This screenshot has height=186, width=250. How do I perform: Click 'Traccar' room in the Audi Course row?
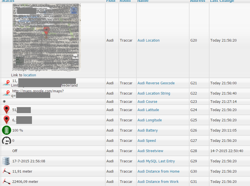(x=126, y=101)
